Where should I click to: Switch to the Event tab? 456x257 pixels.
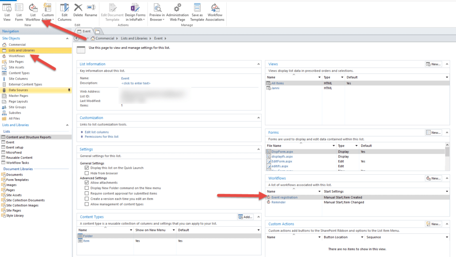tap(84, 32)
